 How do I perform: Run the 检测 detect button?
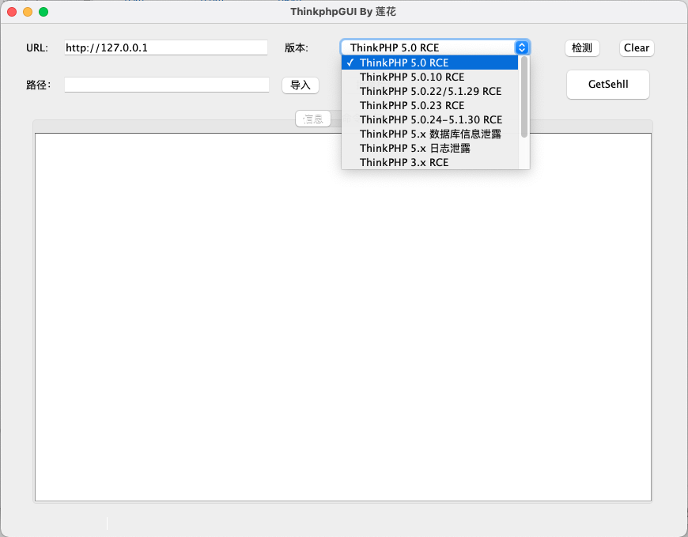582,47
